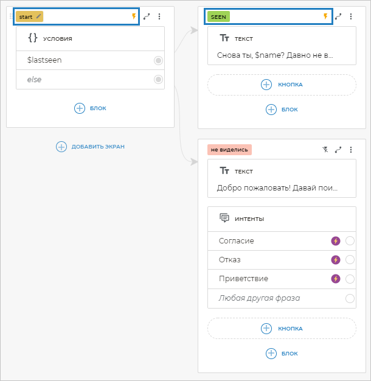
Task: Add a кнопка in SEEN screen
Action: [282, 85]
